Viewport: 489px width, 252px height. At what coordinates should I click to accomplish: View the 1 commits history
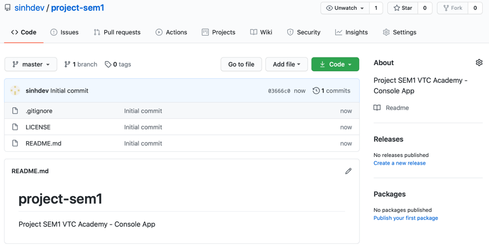(332, 91)
